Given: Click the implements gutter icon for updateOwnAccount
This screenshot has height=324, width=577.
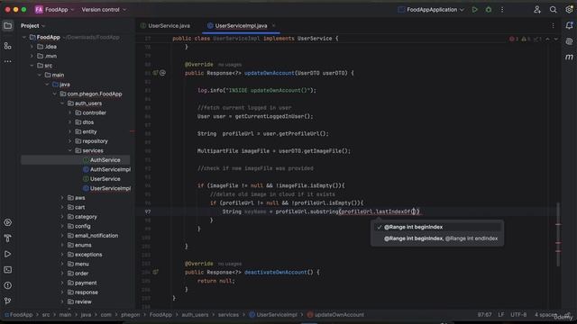Looking at the screenshot, I should point(156,73).
